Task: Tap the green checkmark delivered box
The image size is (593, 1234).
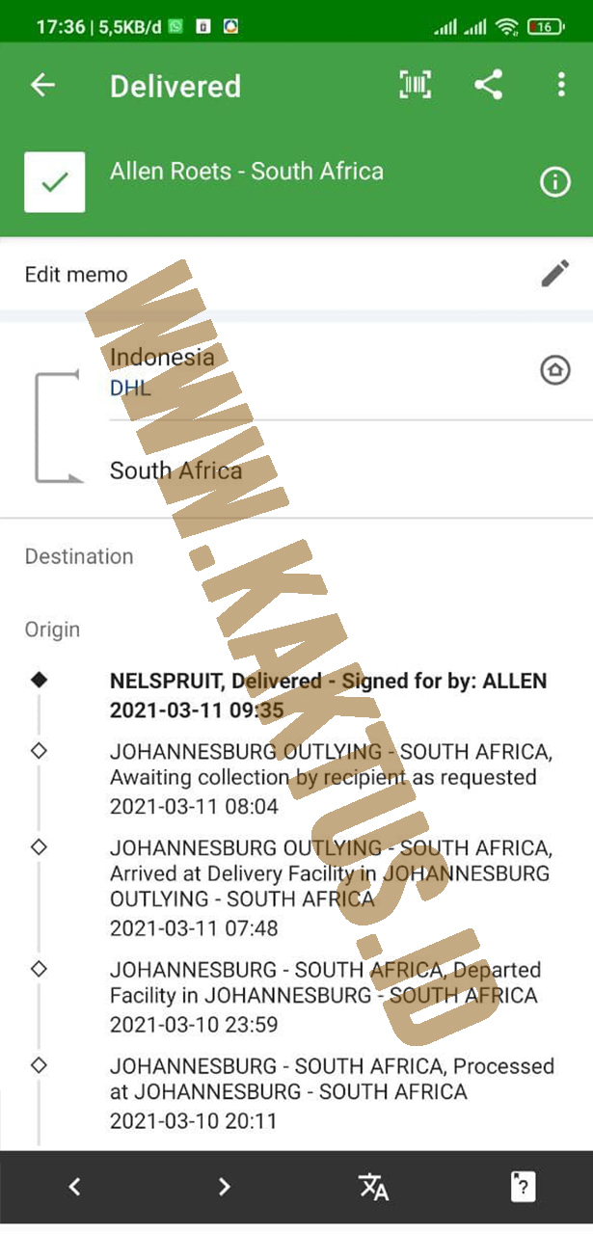Action: [x=54, y=182]
